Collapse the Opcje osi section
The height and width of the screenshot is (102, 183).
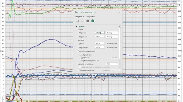pyautogui.click(x=76, y=27)
